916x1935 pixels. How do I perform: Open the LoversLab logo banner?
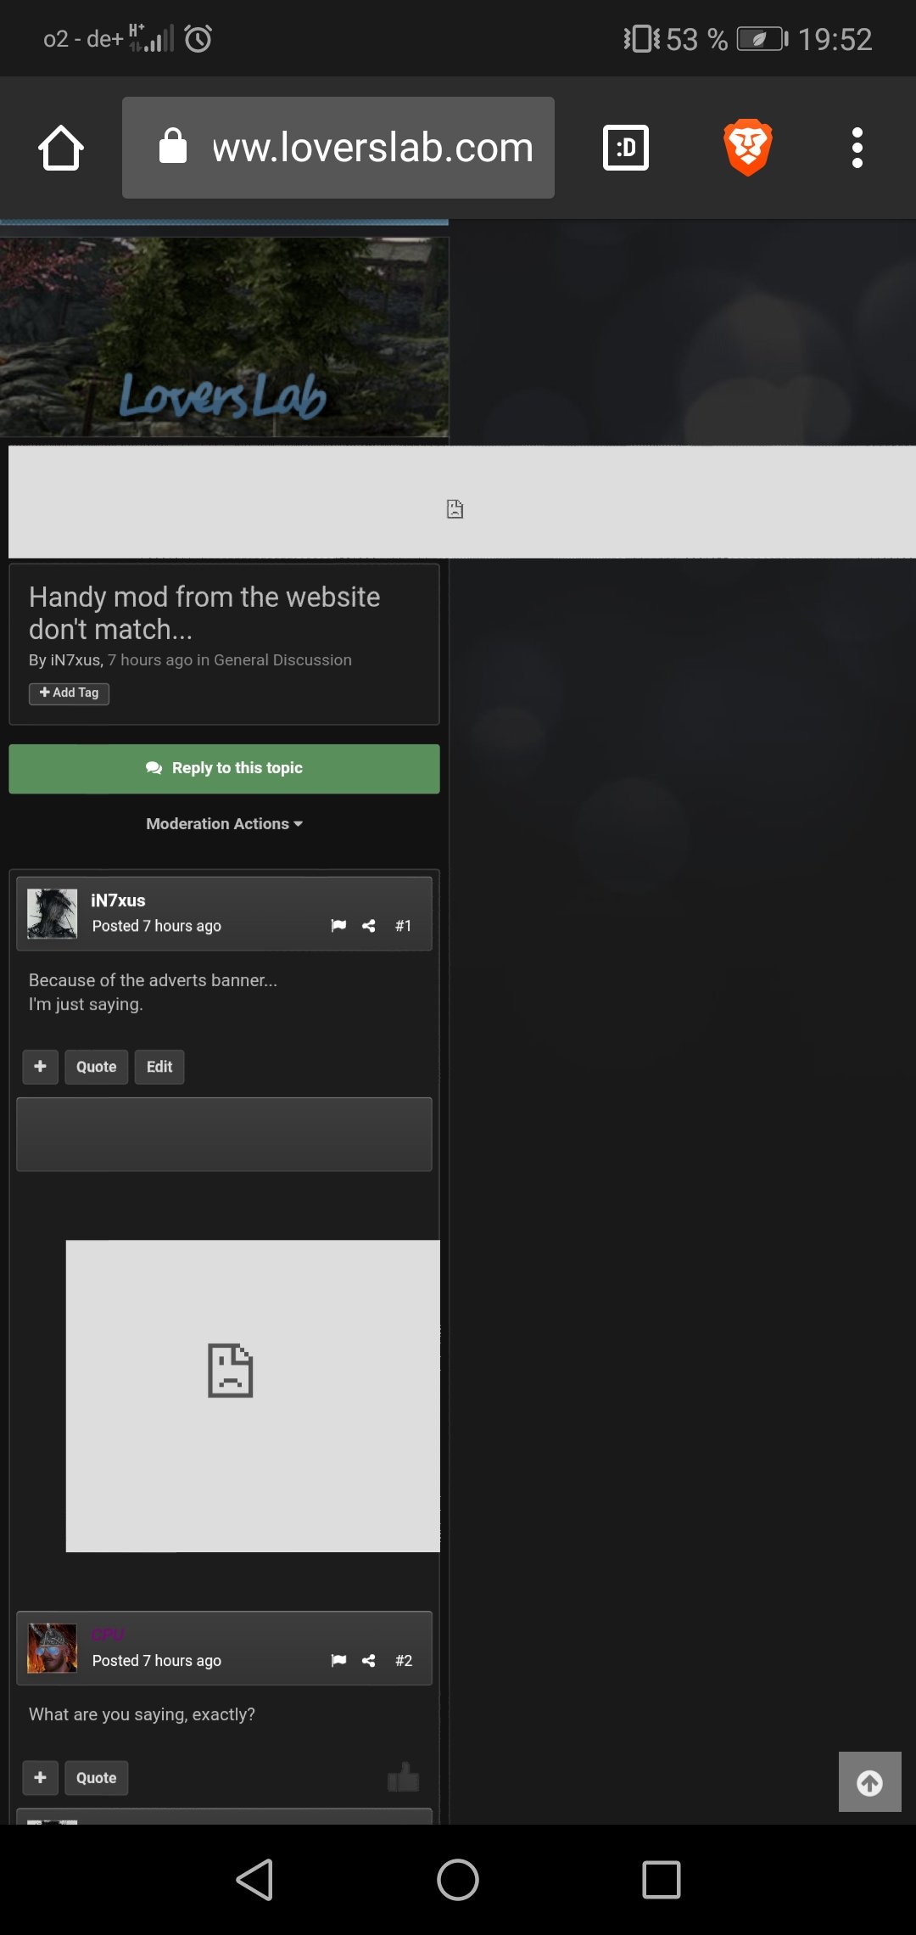tap(224, 337)
